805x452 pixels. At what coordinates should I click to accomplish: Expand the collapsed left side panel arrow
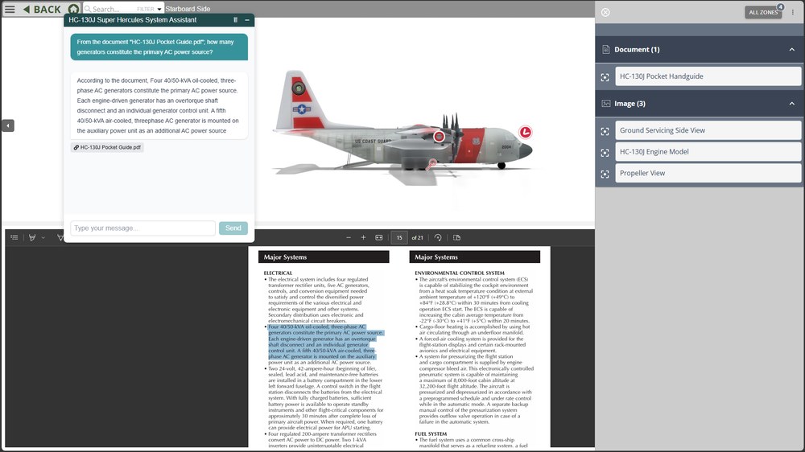tap(8, 125)
